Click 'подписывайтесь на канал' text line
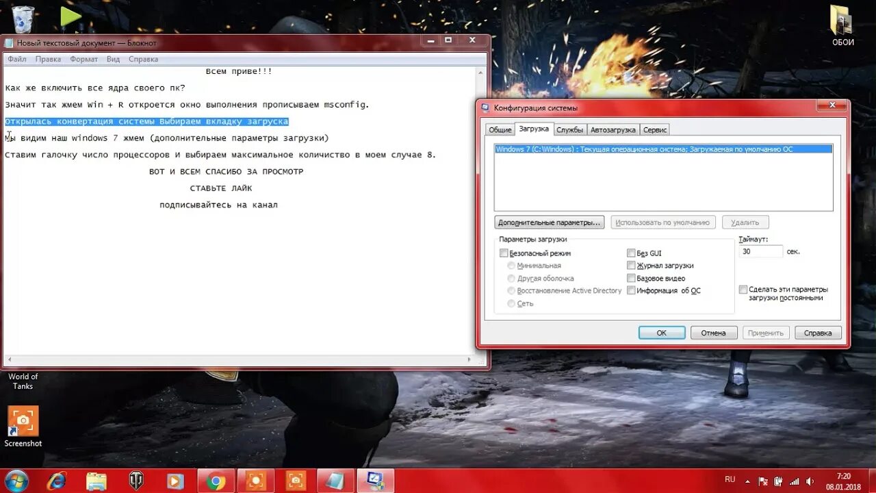Image resolution: width=876 pixels, height=493 pixels. [218, 205]
